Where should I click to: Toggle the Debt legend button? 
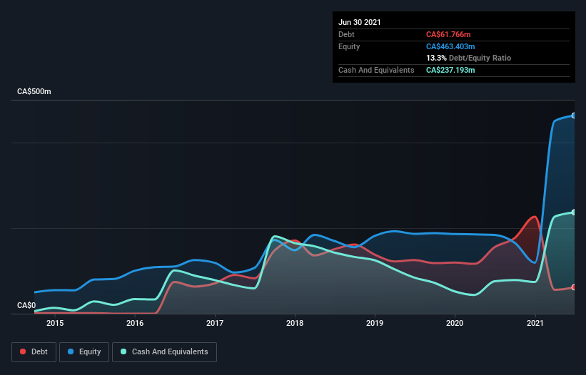click(34, 352)
